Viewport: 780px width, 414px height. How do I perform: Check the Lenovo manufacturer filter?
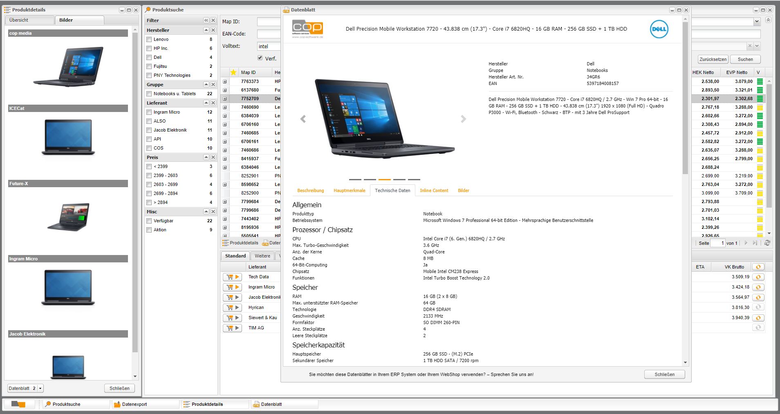[x=149, y=40]
